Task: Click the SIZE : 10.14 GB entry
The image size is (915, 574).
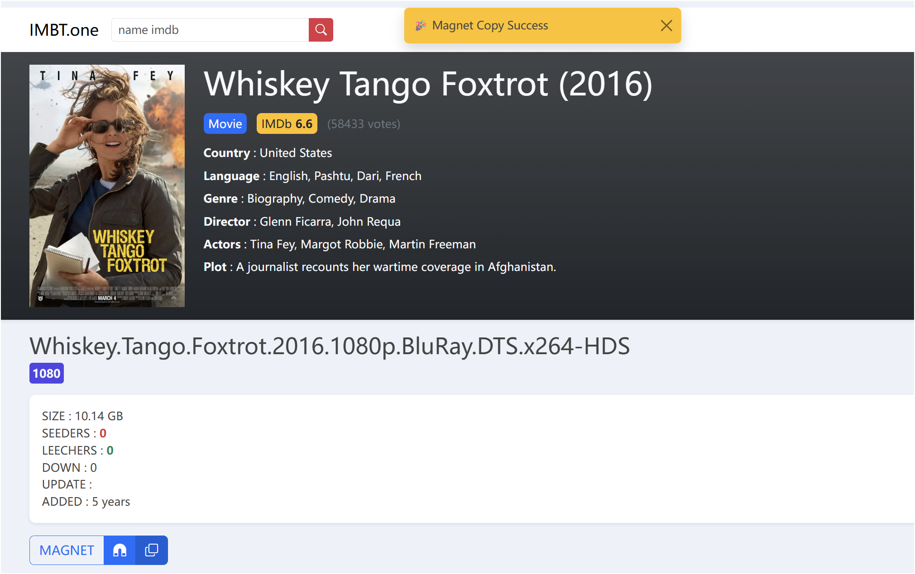Action: tap(82, 416)
